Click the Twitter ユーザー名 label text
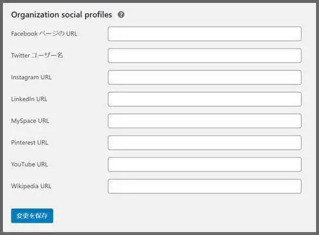Image resolution: width=319 pixels, height=235 pixels. pyautogui.click(x=37, y=55)
